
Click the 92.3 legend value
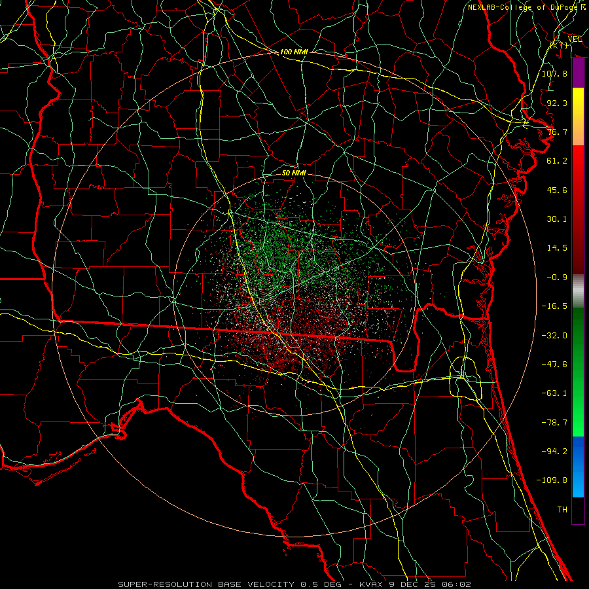point(557,103)
